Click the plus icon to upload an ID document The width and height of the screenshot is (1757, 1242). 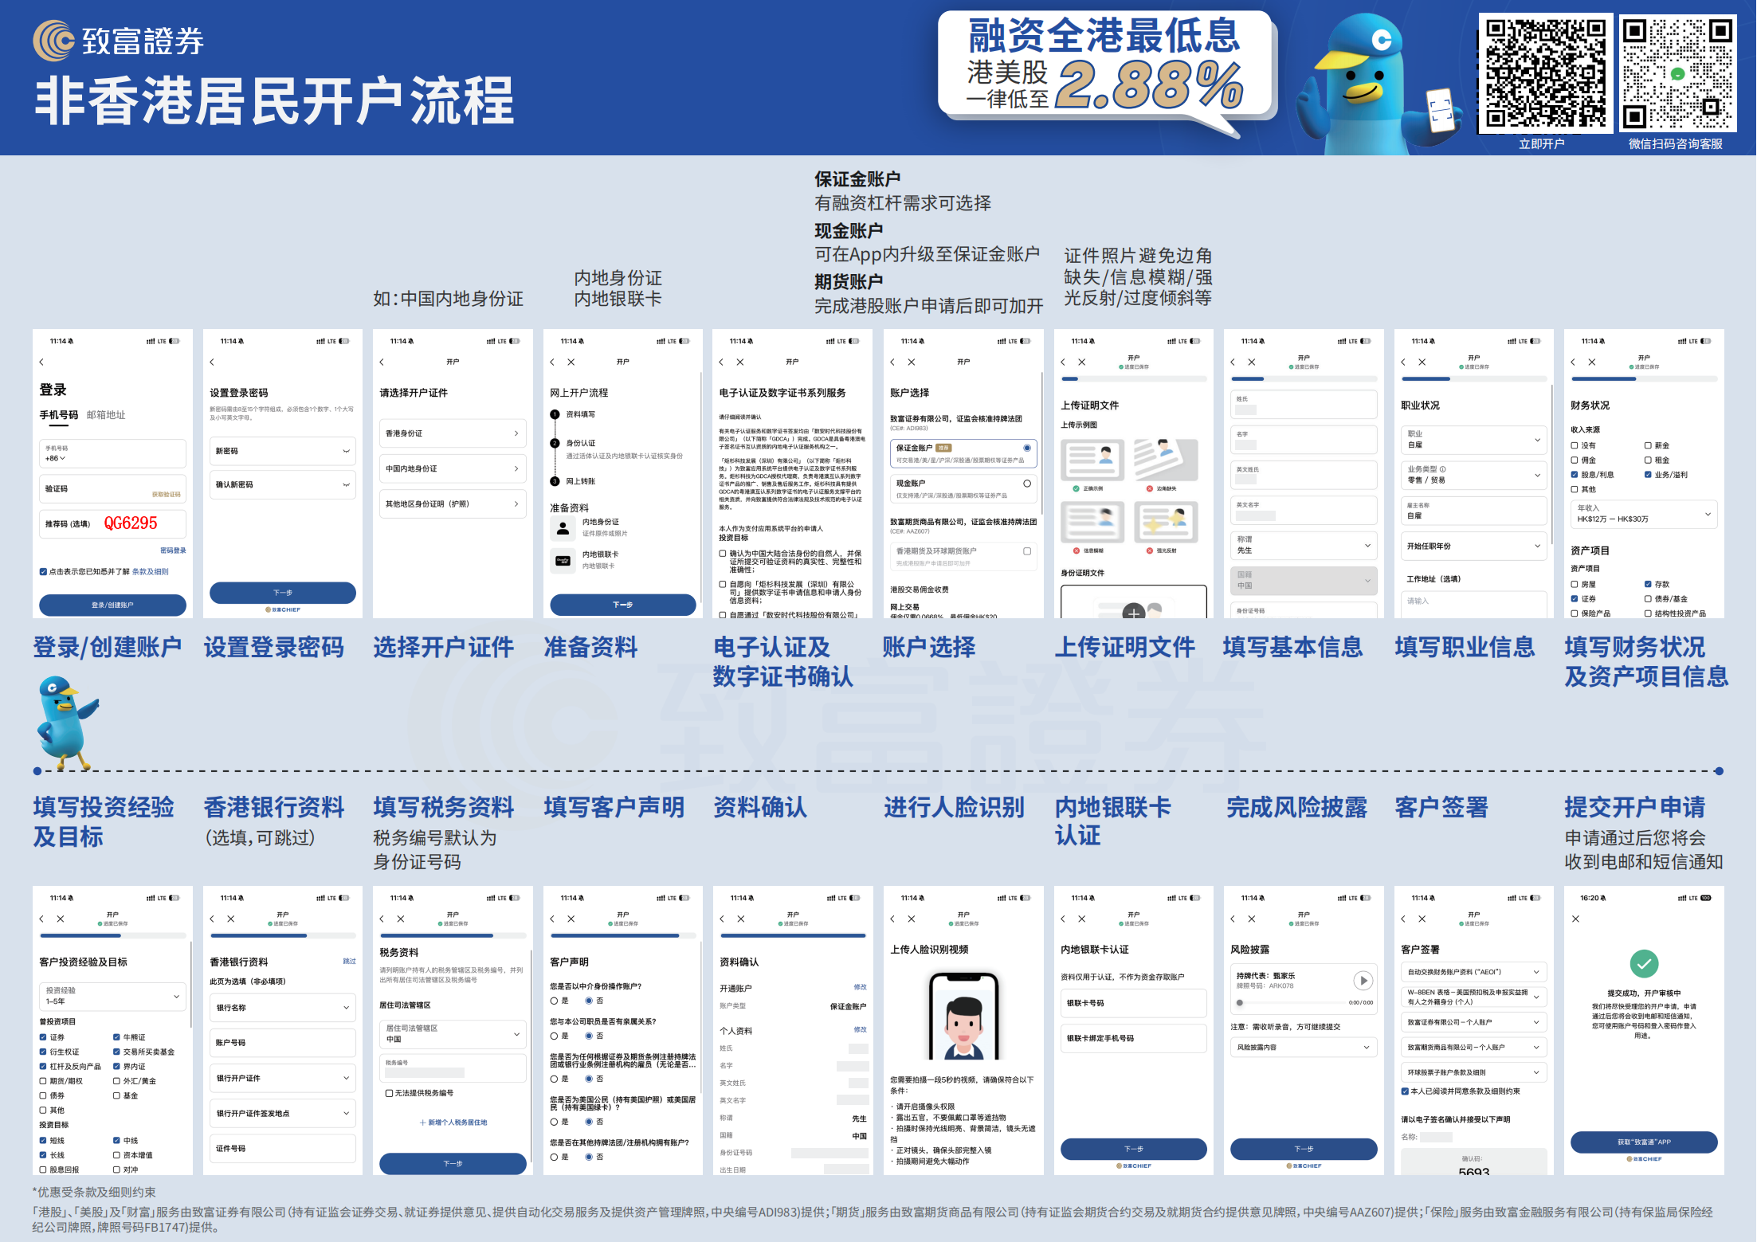(x=1133, y=612)
